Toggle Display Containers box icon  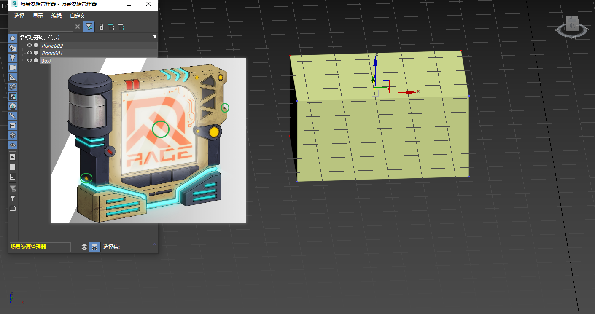point(13,126)
